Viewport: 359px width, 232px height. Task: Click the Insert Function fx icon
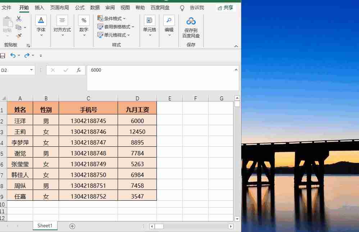[78, 70]
